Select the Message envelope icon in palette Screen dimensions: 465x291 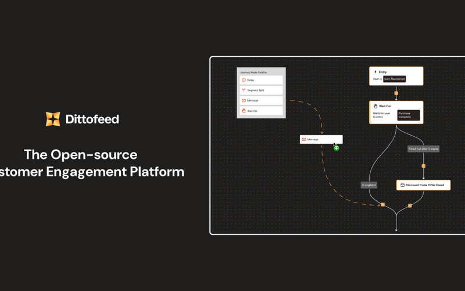pos(244,101)
